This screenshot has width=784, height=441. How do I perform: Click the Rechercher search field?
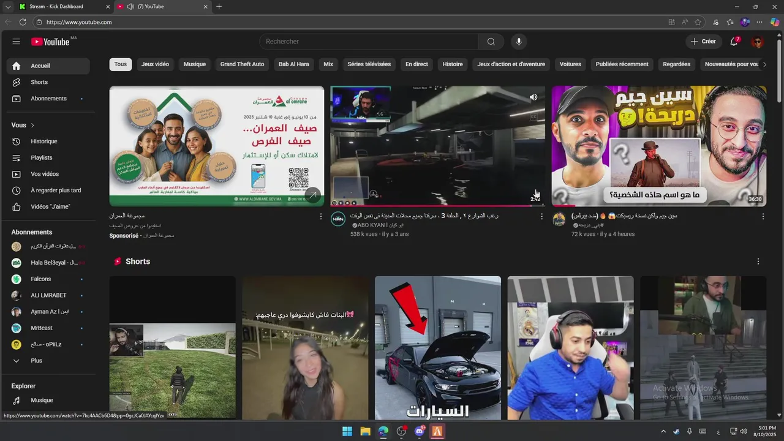point(369,42)
